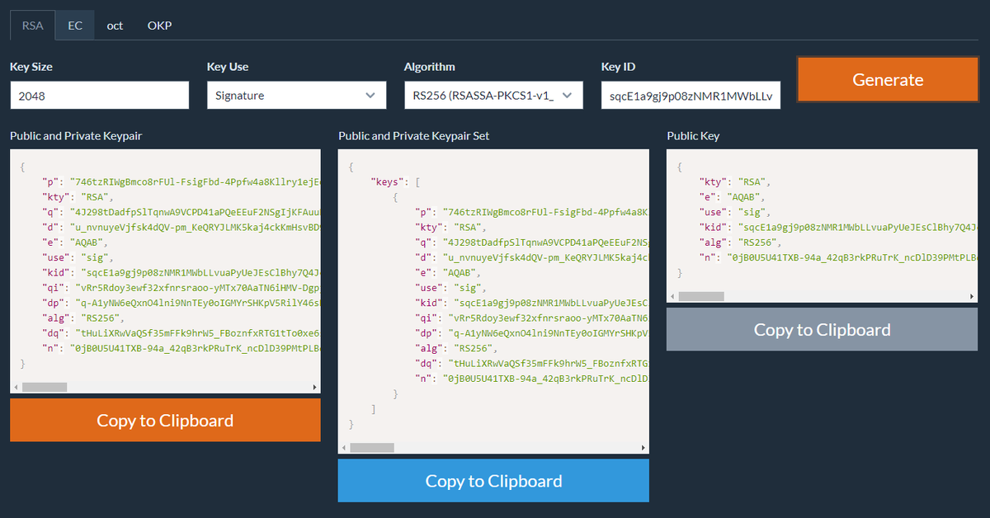Click the "kty": "RSA" line in Public Key panel
The height and width of the screenshot is (518, 990).
[734, 181]
